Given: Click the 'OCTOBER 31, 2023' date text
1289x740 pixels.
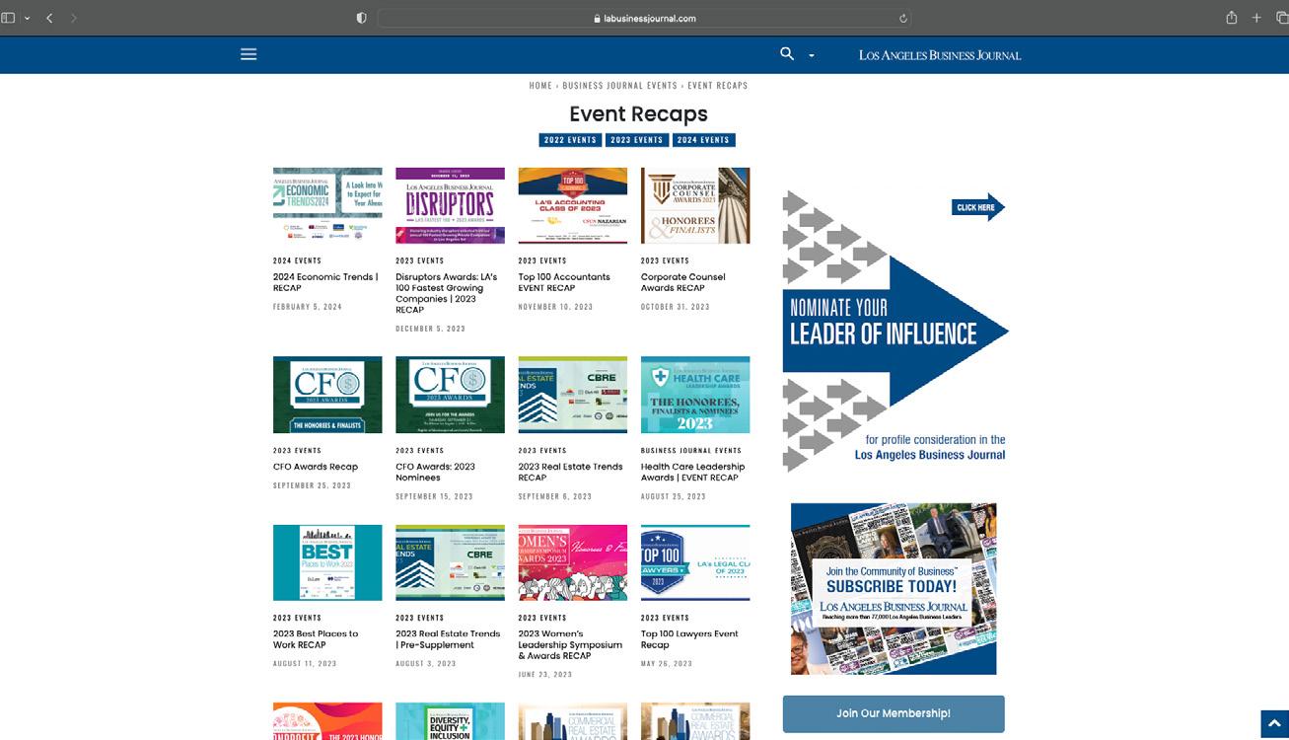Looking at the screenshot, I should (676, 307).
